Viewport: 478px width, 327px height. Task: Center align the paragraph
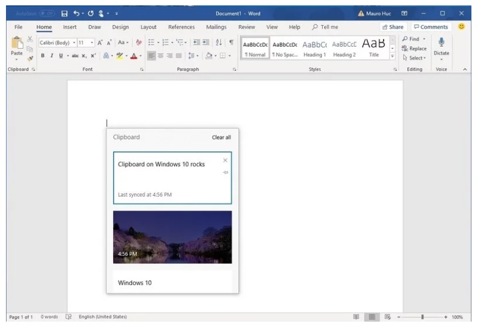pyautogui.click(x=160, y=56)
